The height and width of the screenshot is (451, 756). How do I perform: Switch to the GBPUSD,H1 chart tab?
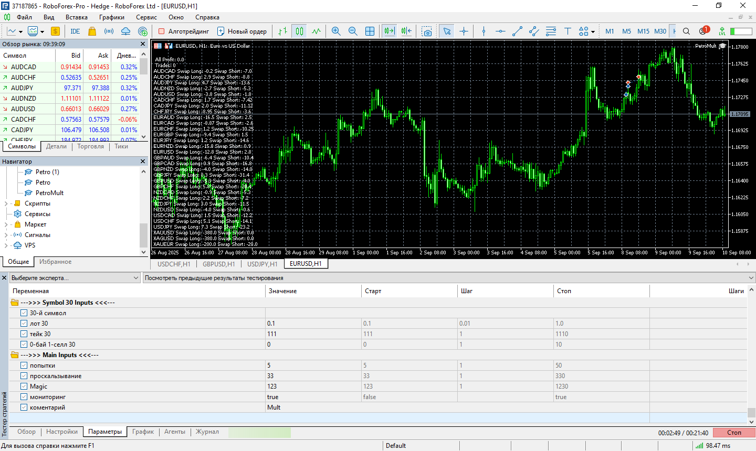218,264
